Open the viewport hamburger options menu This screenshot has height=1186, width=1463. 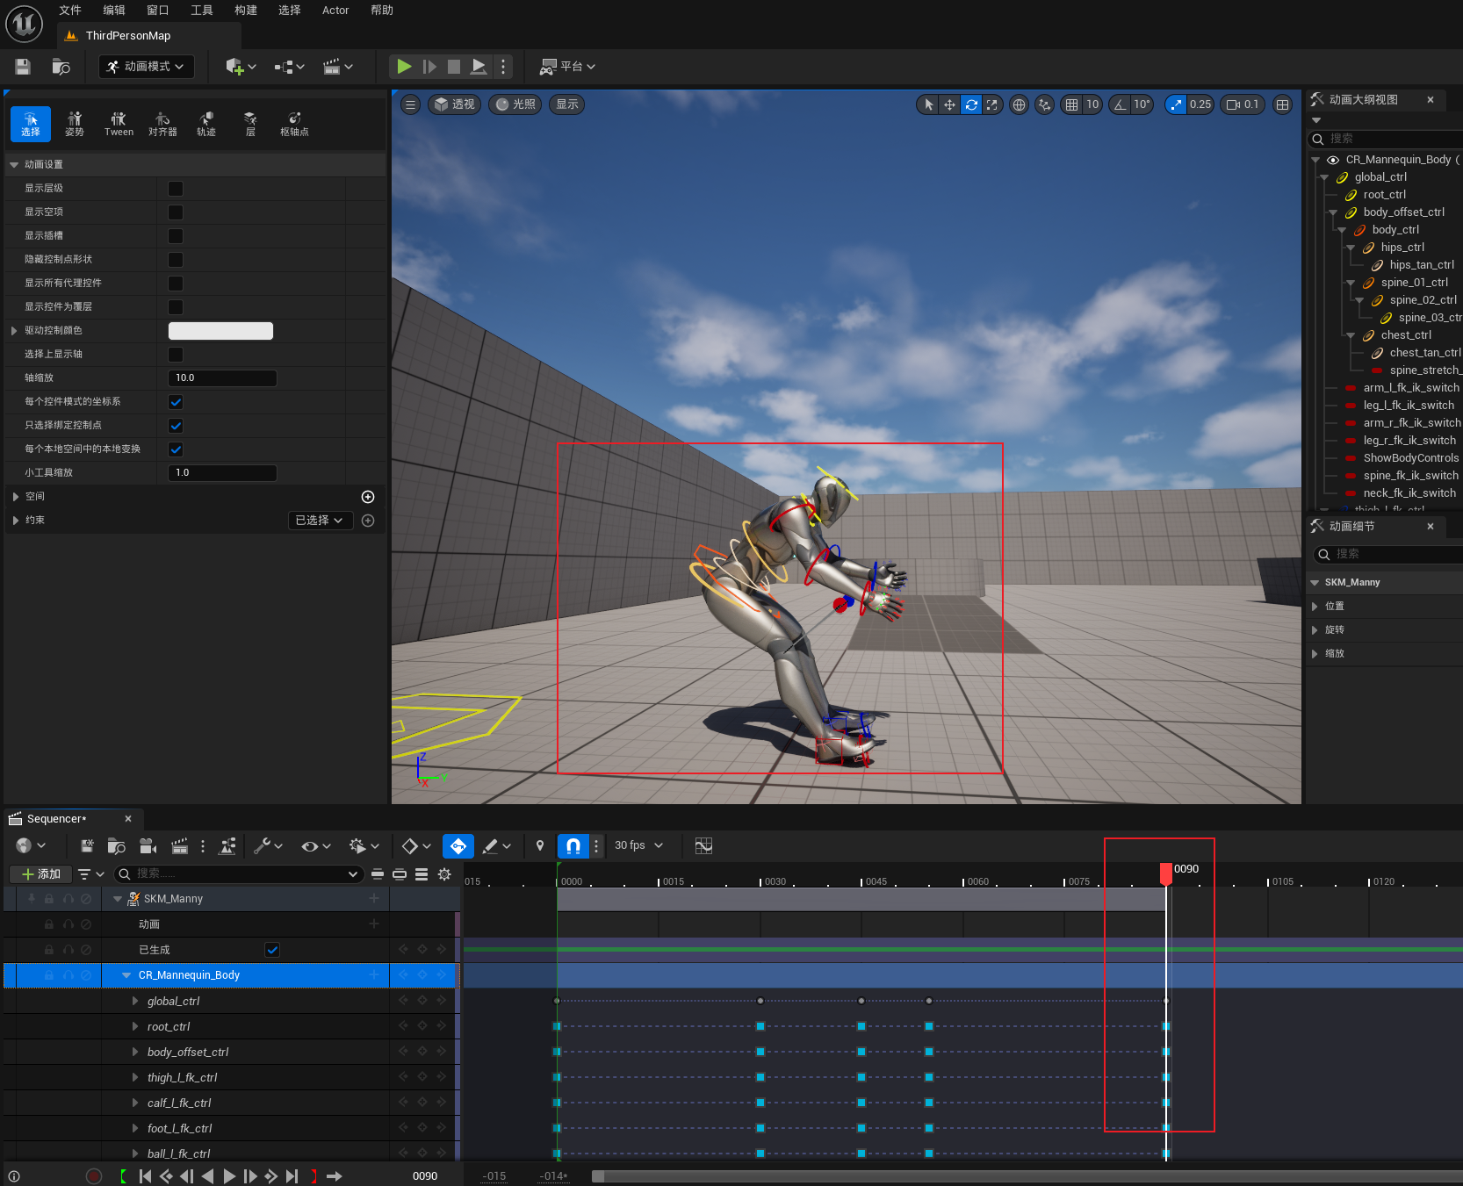point(410,104)
